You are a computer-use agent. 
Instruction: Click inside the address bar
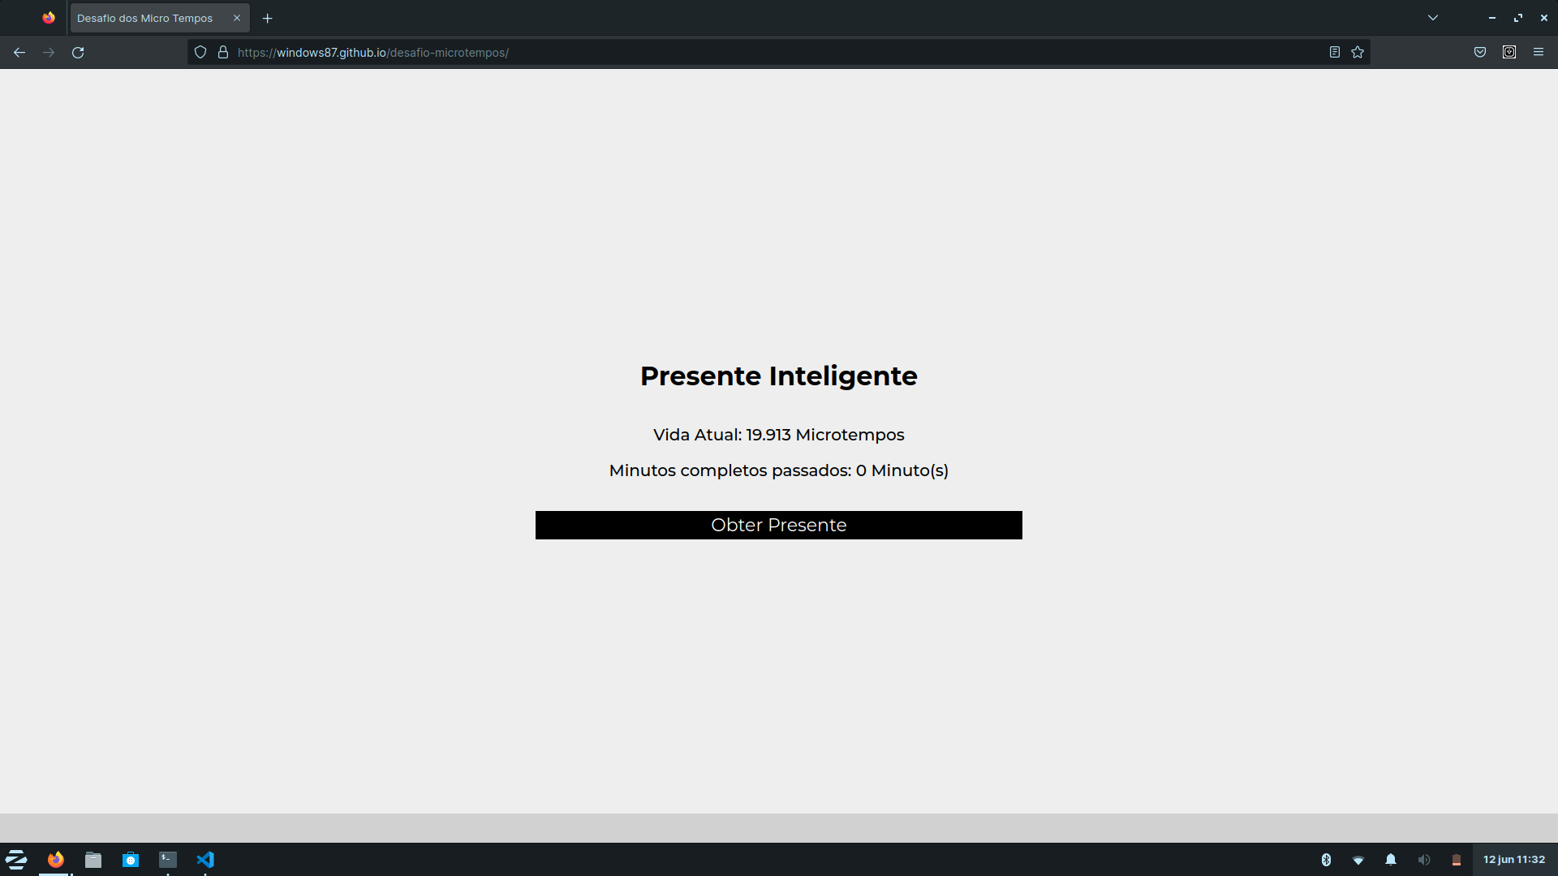730,52
